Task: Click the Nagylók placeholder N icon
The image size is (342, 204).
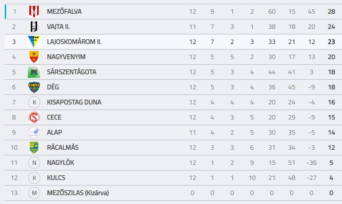Action: (x=34, y=162)
